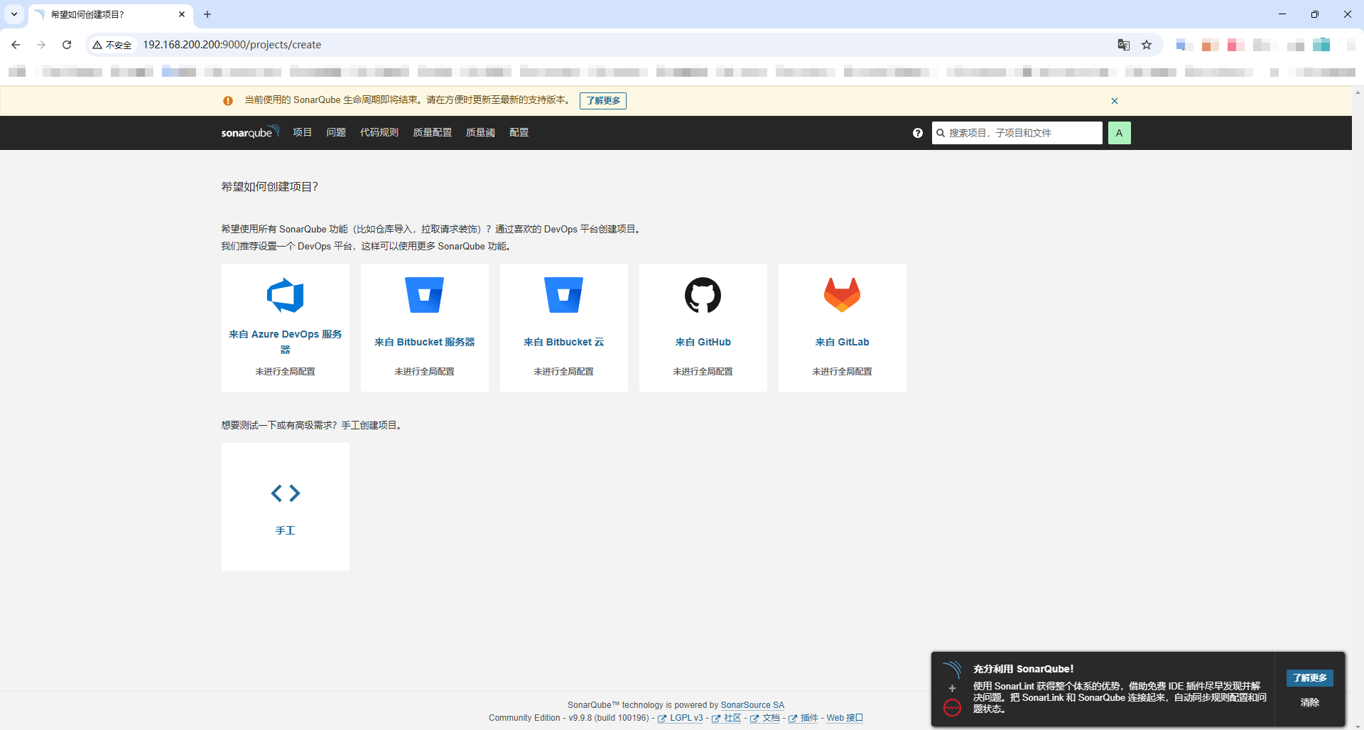
Task: Bookmark page with the star icon
Action: tap(1147, 45)
